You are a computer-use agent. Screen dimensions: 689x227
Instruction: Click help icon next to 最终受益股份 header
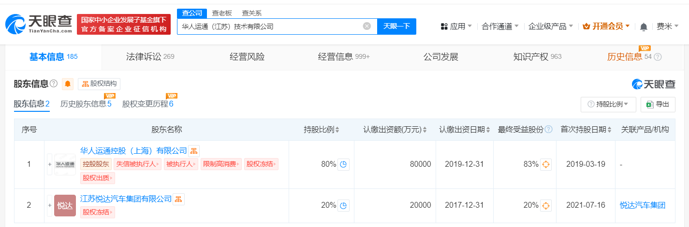tap(548, 130)
